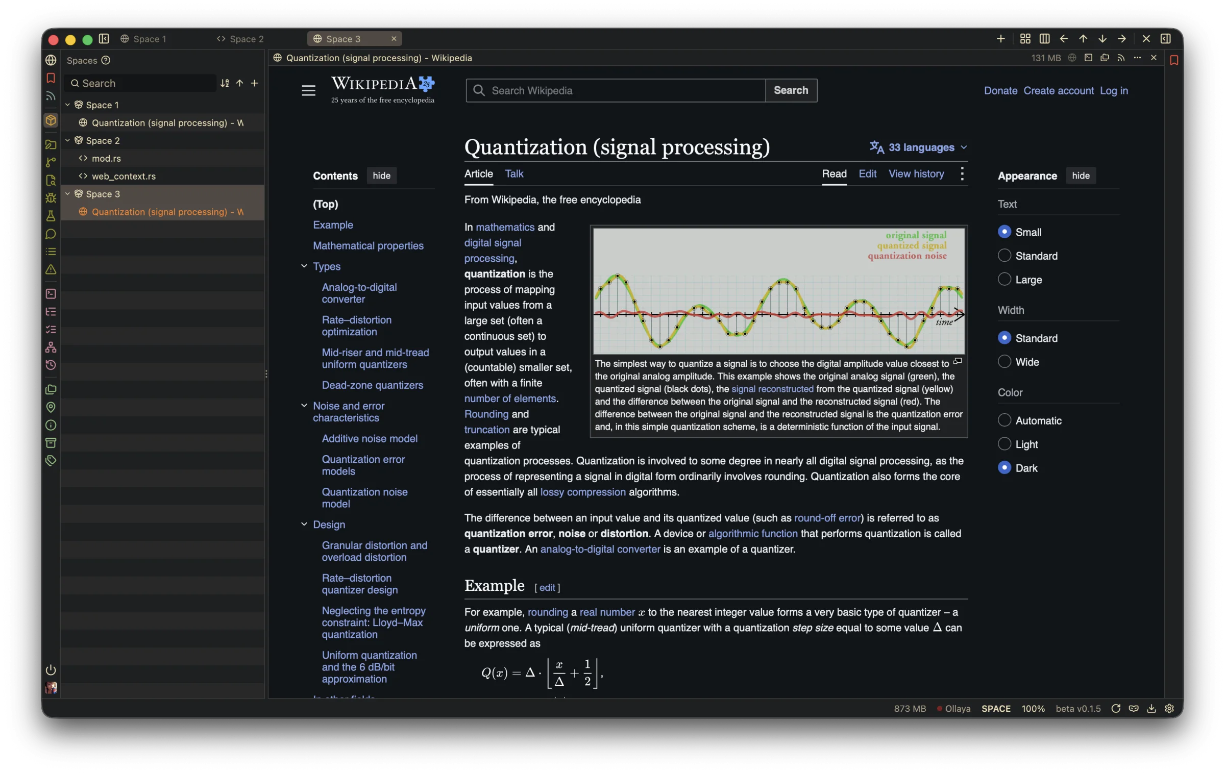Open the history clock icon in sidebar

51,365
